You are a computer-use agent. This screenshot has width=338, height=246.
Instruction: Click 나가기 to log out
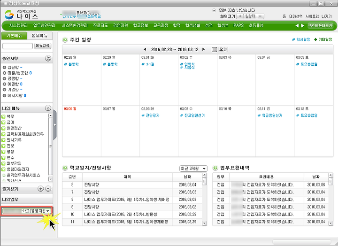click(x=327, y=16)
